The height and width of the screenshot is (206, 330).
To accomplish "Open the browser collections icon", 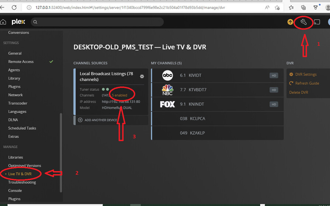I will pos(303,8).
